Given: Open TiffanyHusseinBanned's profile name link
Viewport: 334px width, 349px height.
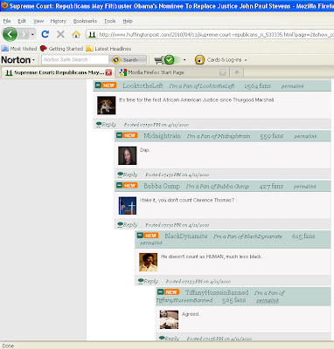Looking at the screenshot, I should tap(217, 292).
